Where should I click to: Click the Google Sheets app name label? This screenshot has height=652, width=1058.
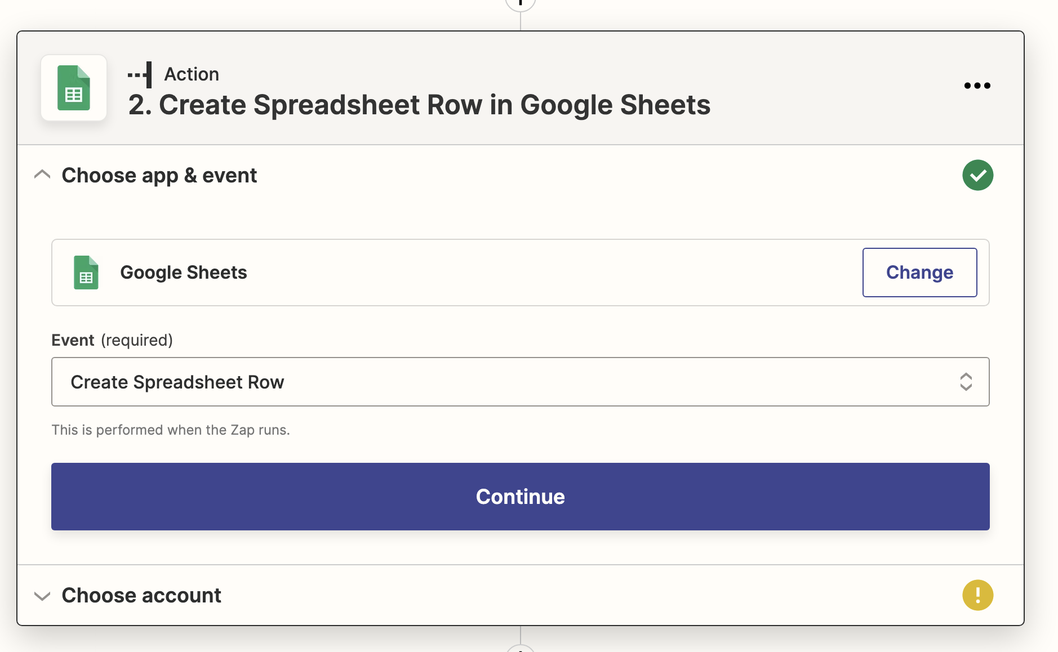184,273
